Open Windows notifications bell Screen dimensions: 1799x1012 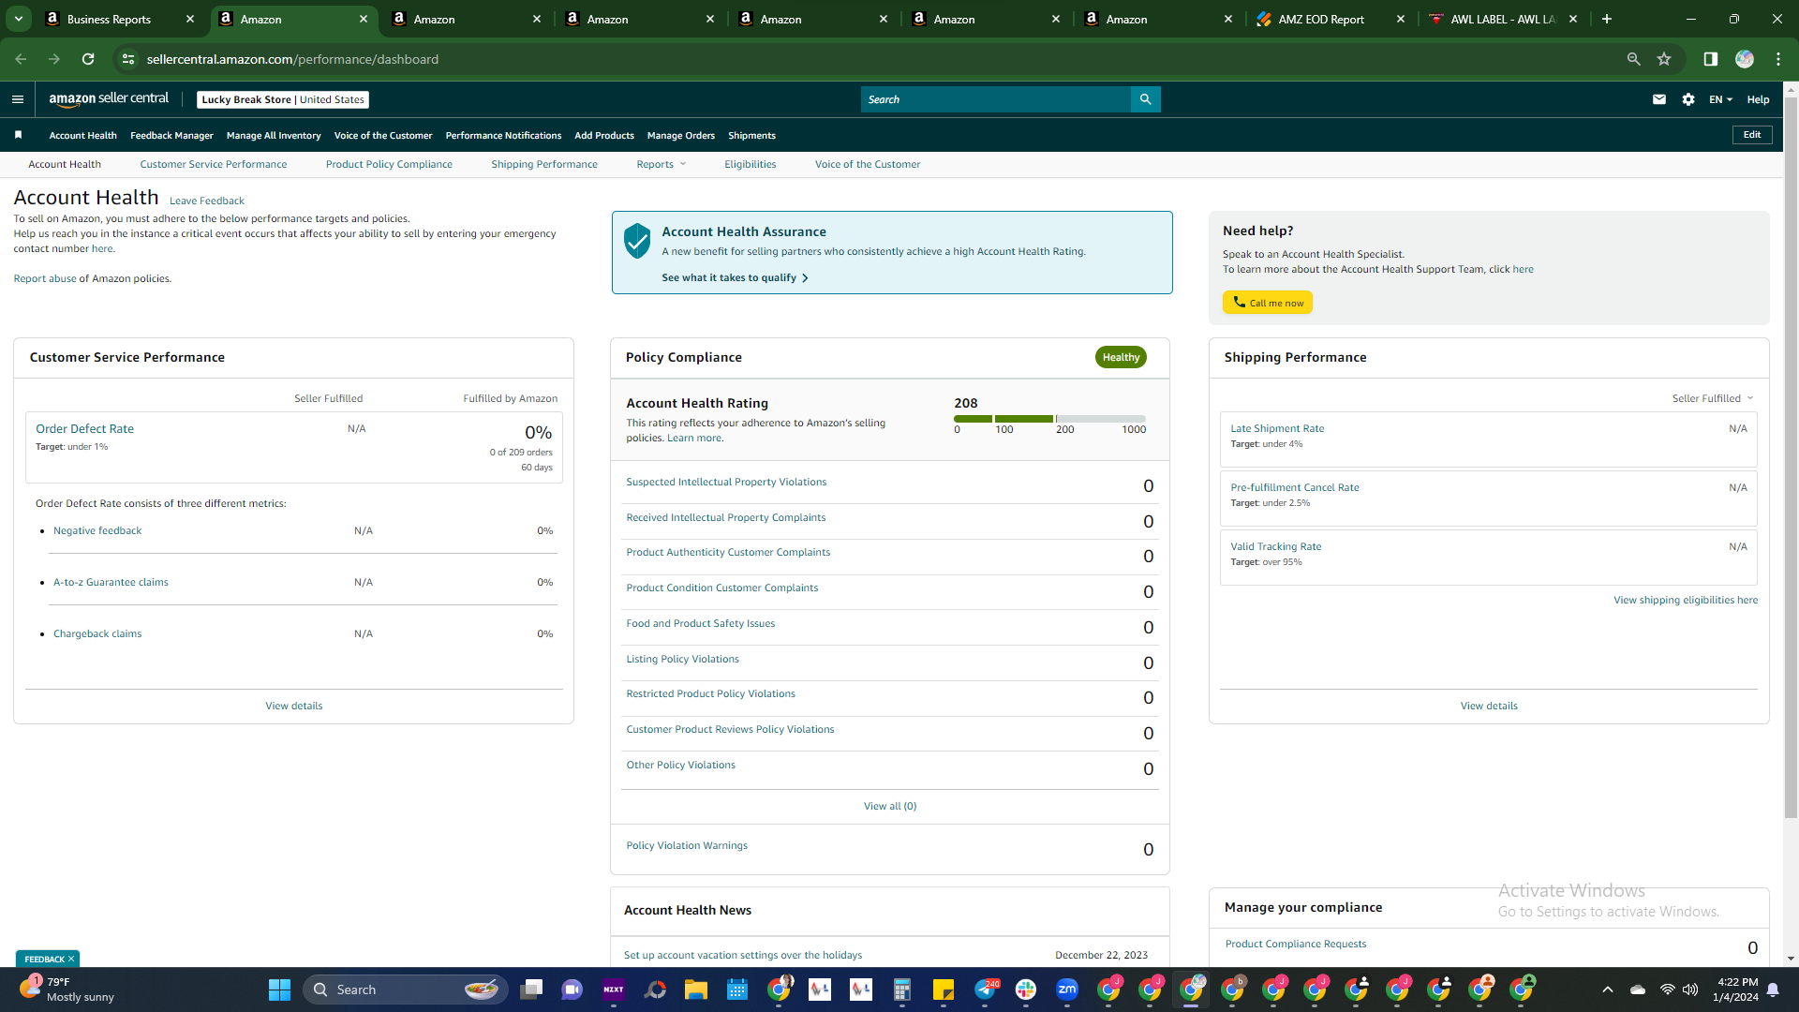point(1773,990)
